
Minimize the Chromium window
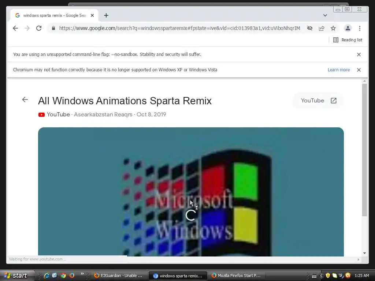(x=338, y=9)
